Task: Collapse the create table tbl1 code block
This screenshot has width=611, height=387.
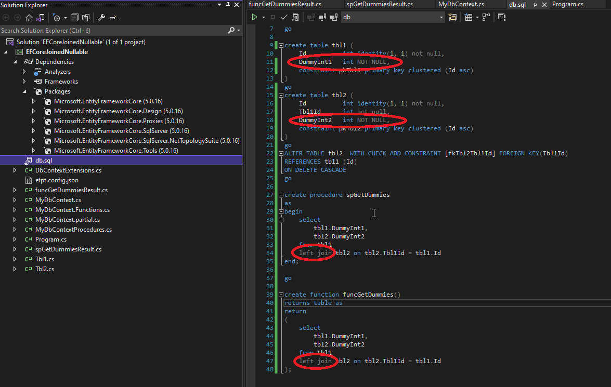Action: (281, 45)
